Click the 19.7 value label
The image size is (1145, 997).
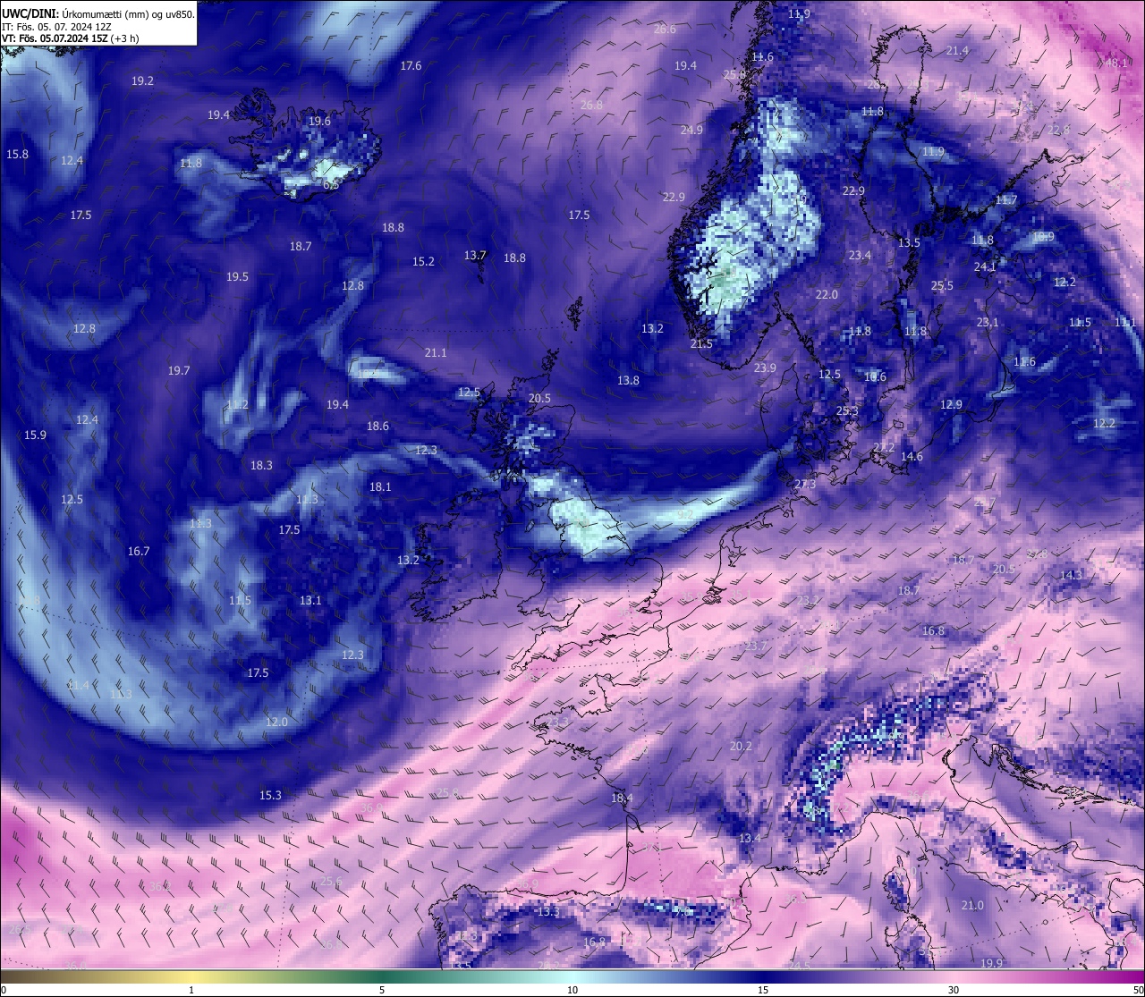click(x=179, y=370)
